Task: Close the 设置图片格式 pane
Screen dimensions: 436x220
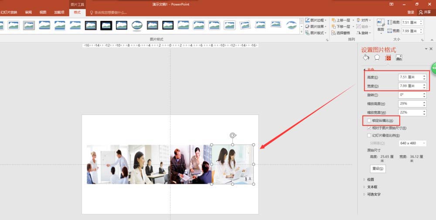Action: [x=431, y=49]
